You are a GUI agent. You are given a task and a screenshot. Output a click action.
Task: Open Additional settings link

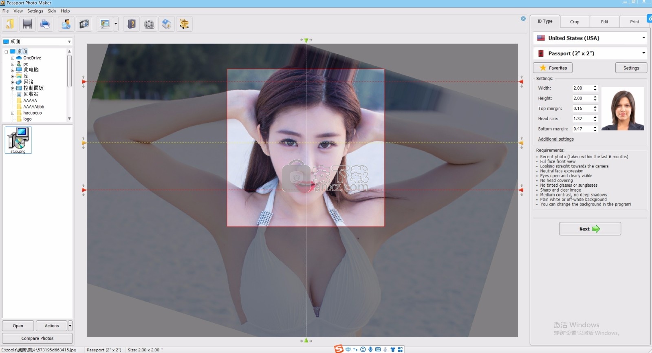[555, 139]
